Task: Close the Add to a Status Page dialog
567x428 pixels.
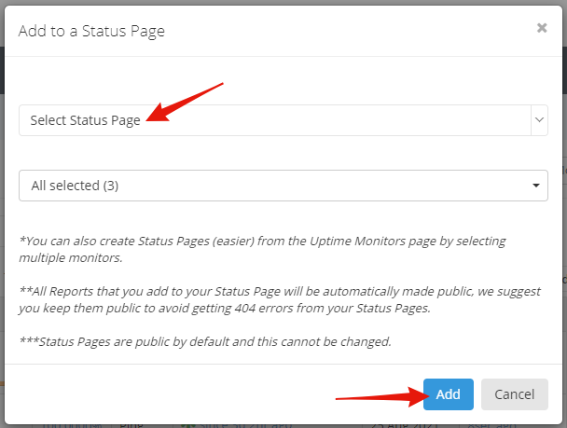Action: pyautogui.click(x=542, y=28)
